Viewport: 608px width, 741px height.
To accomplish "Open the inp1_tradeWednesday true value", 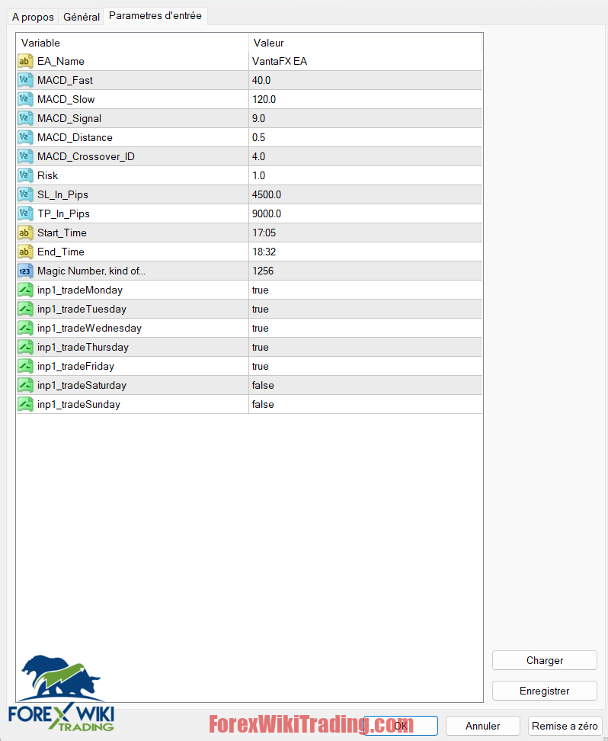I will pos(366,328).
